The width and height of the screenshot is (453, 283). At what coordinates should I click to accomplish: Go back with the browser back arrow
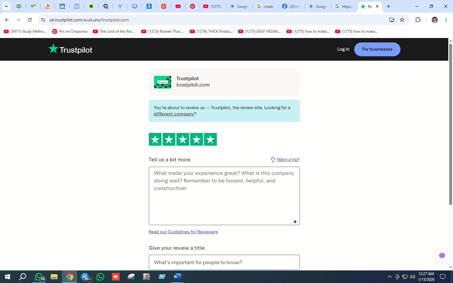pos(7,20)
